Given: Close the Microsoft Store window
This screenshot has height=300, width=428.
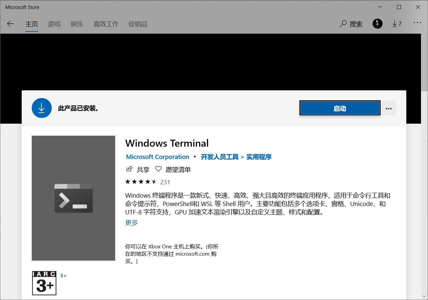Looking at the screenshot, I should [x=418, y=7].
